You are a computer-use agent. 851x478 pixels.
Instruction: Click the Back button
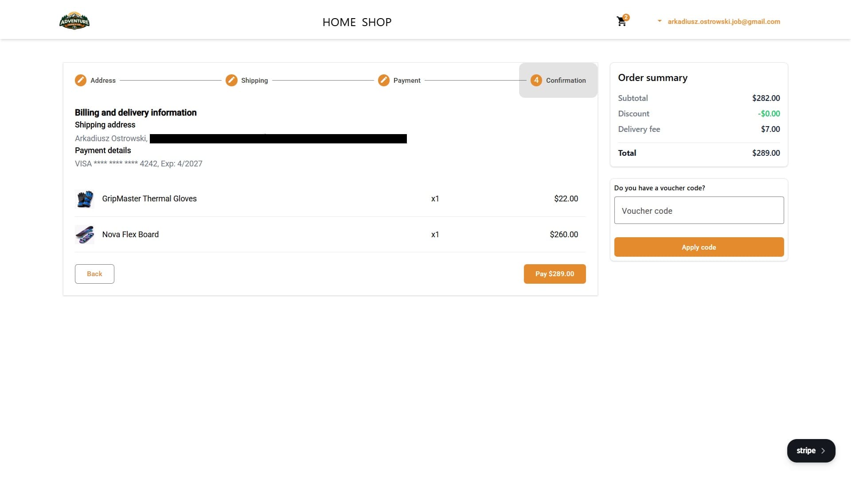coord(94,274)
